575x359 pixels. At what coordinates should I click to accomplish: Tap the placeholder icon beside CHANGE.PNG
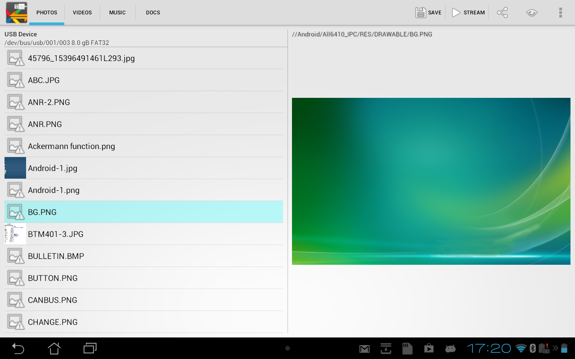[x=16, y=322]
